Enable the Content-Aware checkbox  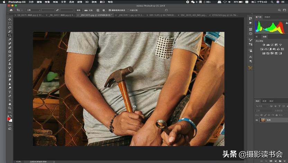[128, 10]
